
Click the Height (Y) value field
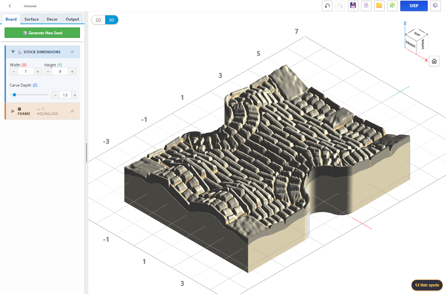point(60,72)
